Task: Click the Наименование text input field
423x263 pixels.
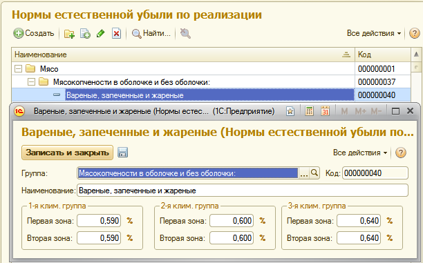Action: (243, 191)
